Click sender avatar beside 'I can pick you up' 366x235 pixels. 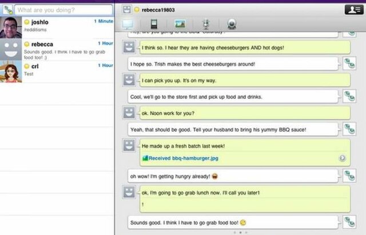coord(129,80)
